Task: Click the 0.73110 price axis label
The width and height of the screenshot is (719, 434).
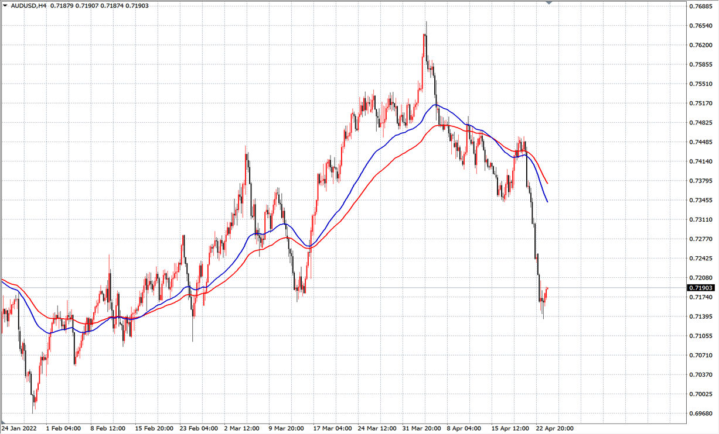Action: (701, 220)
